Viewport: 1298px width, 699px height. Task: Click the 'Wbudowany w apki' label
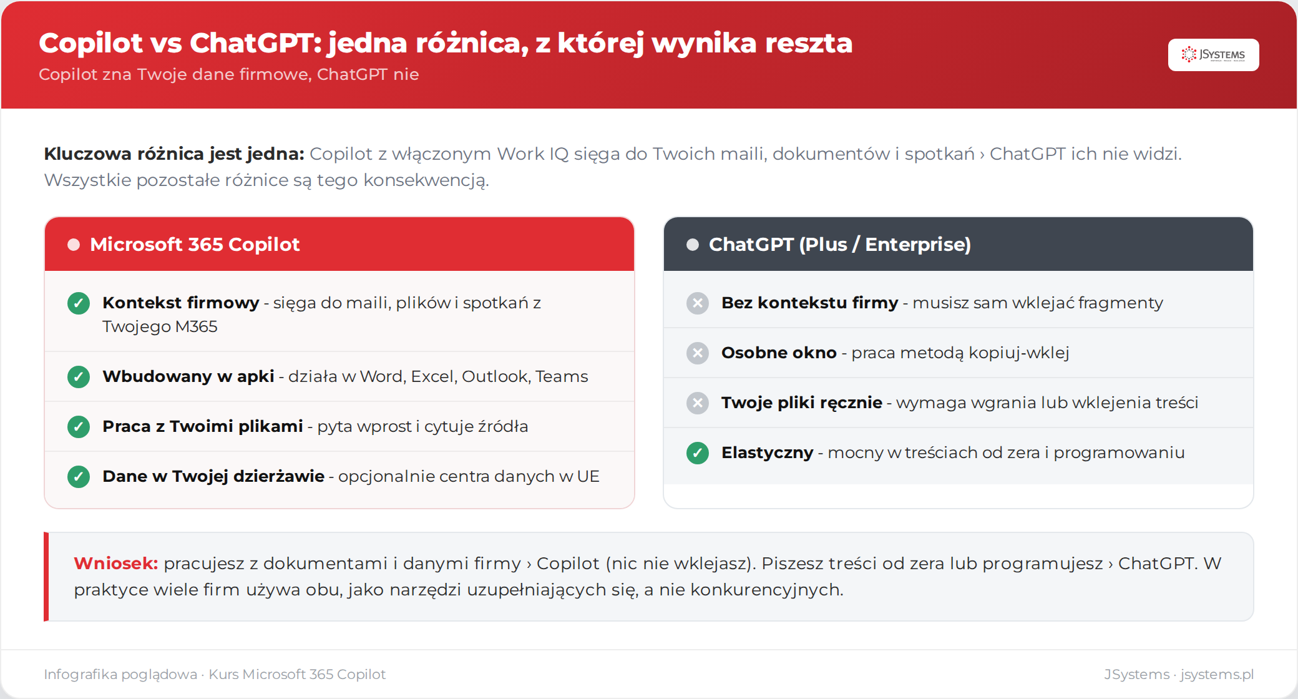(188, 376)
